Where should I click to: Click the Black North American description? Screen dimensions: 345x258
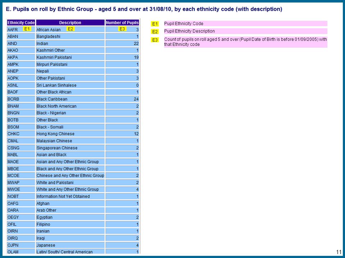point(70,106)
